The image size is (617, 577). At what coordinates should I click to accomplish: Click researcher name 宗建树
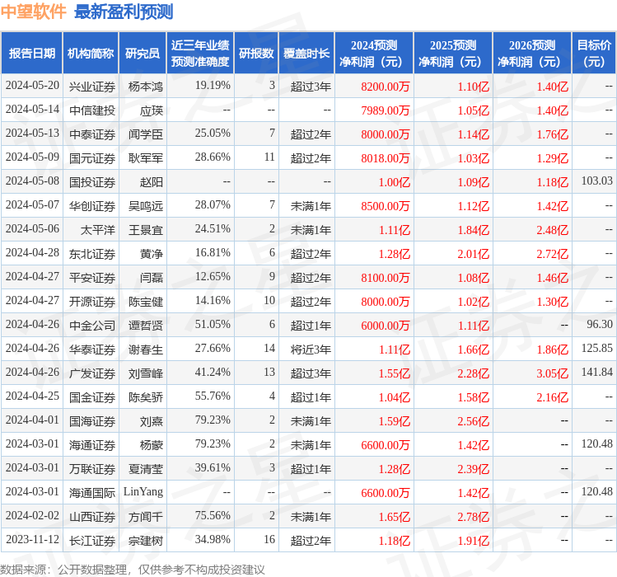(x=146, y=541)
